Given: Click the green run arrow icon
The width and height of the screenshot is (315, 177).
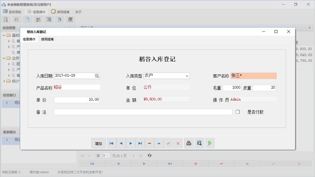Looking at the screenshot, I should [210, 143].
